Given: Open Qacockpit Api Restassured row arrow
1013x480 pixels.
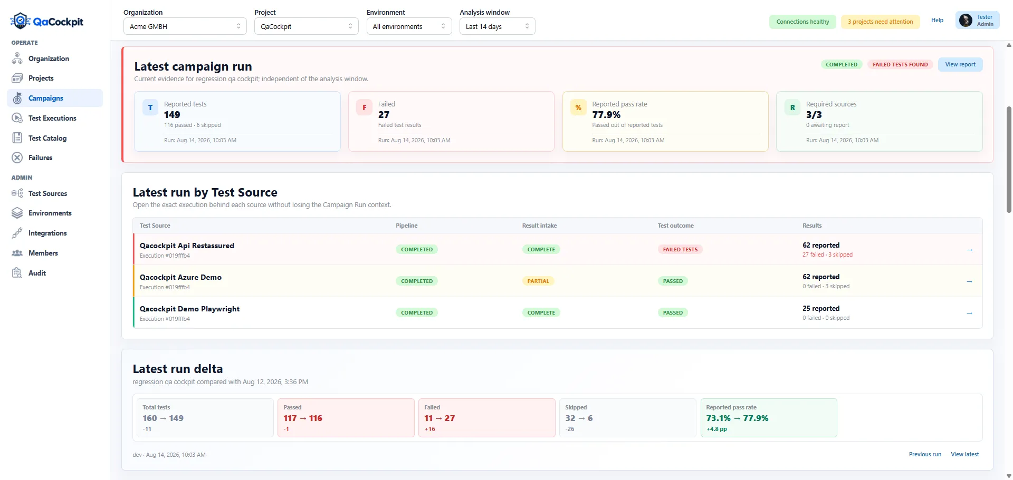Looking at the screenshot, I should coord(969,250).
